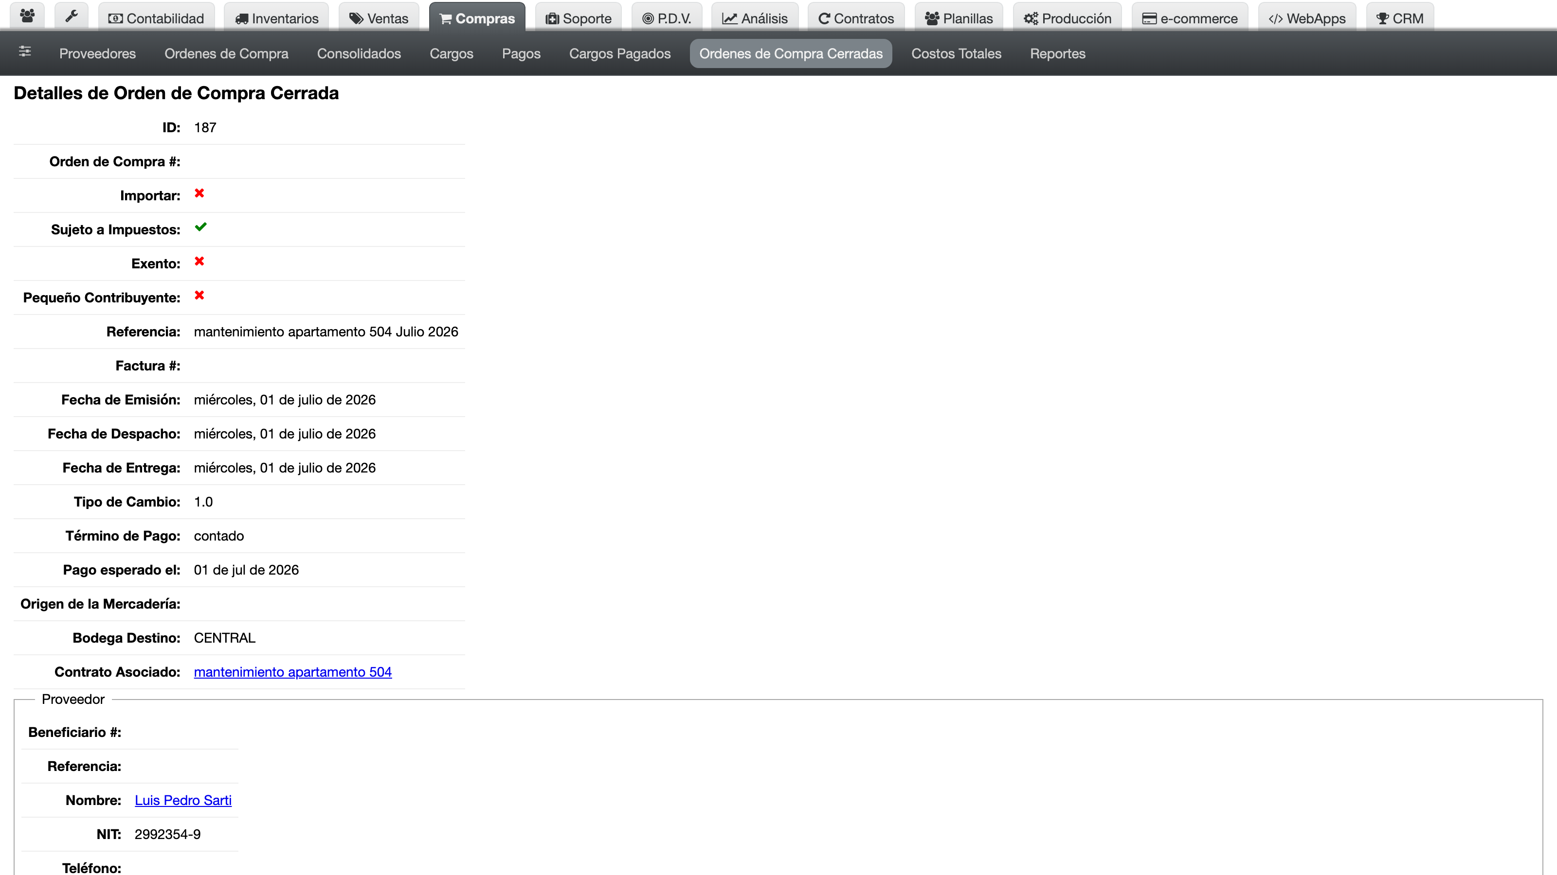Click the Ventas tags icon
This screenshot has height=875, width=1557.
pos(357,19)
